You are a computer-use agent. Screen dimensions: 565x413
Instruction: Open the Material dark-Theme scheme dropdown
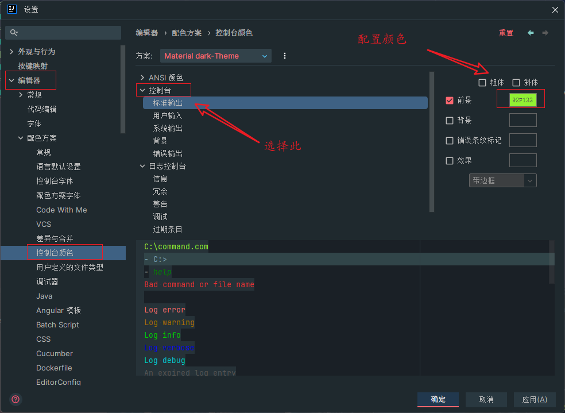(215, 56)
